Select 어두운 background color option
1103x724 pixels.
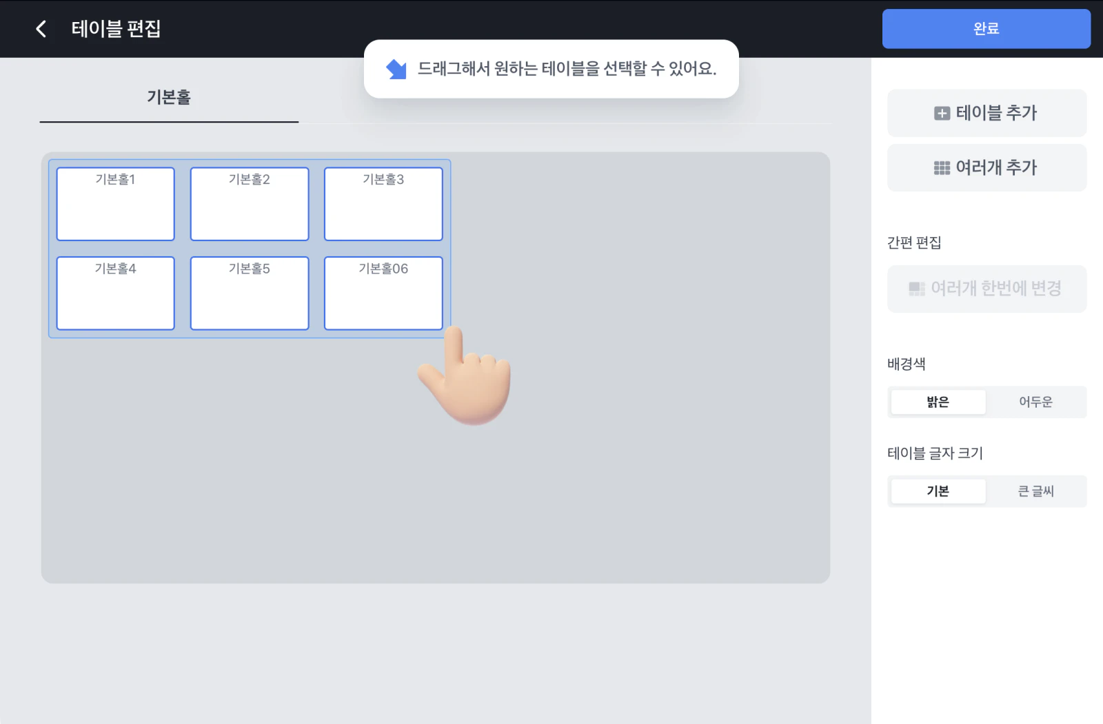(x=1035, y=402)
